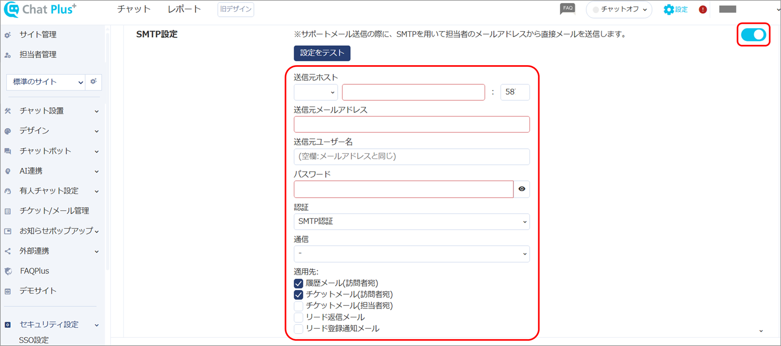The image size is (781, 346).
Task: Expand the チャットボット chevron
Action: pyautogui.click(x=96, y=152)
